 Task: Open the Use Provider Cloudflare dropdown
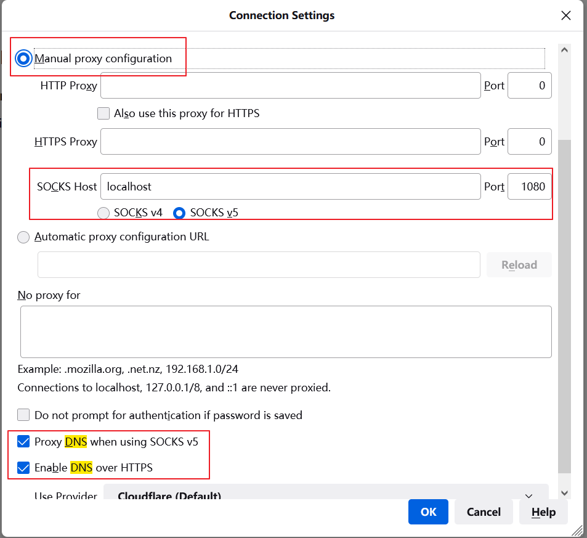click(x=325, y=493)
